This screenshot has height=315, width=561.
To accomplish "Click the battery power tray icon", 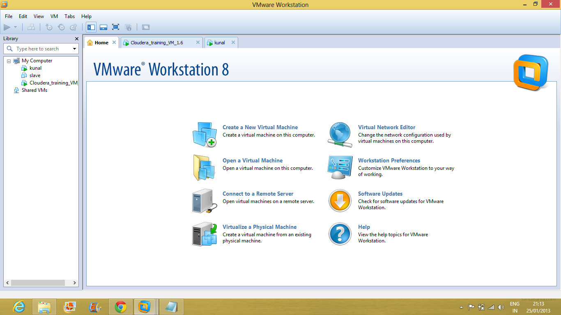I will coord(481,307).
